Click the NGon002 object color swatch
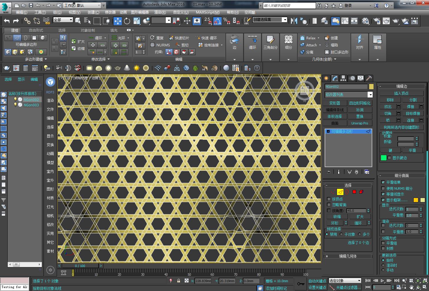 (371, 87)
